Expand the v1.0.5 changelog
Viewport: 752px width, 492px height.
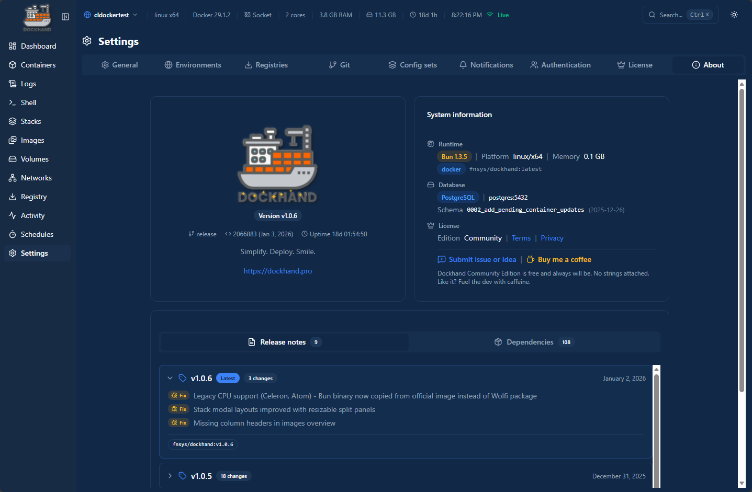170,476
